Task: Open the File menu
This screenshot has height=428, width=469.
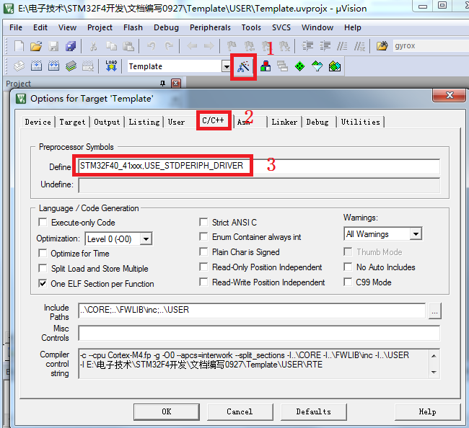Action: 16,27
